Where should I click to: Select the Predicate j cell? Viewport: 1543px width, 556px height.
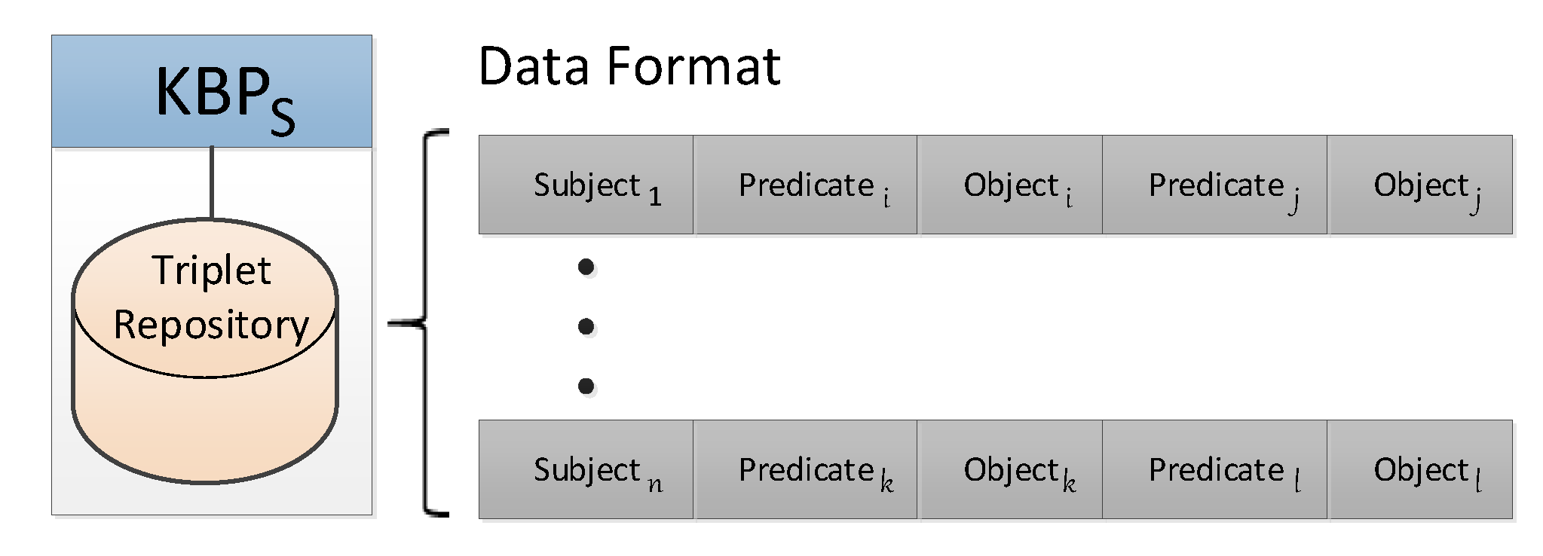coord(1215,185)
